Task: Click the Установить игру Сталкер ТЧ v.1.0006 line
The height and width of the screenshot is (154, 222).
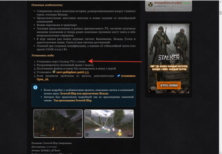Action: coord(61,62)
